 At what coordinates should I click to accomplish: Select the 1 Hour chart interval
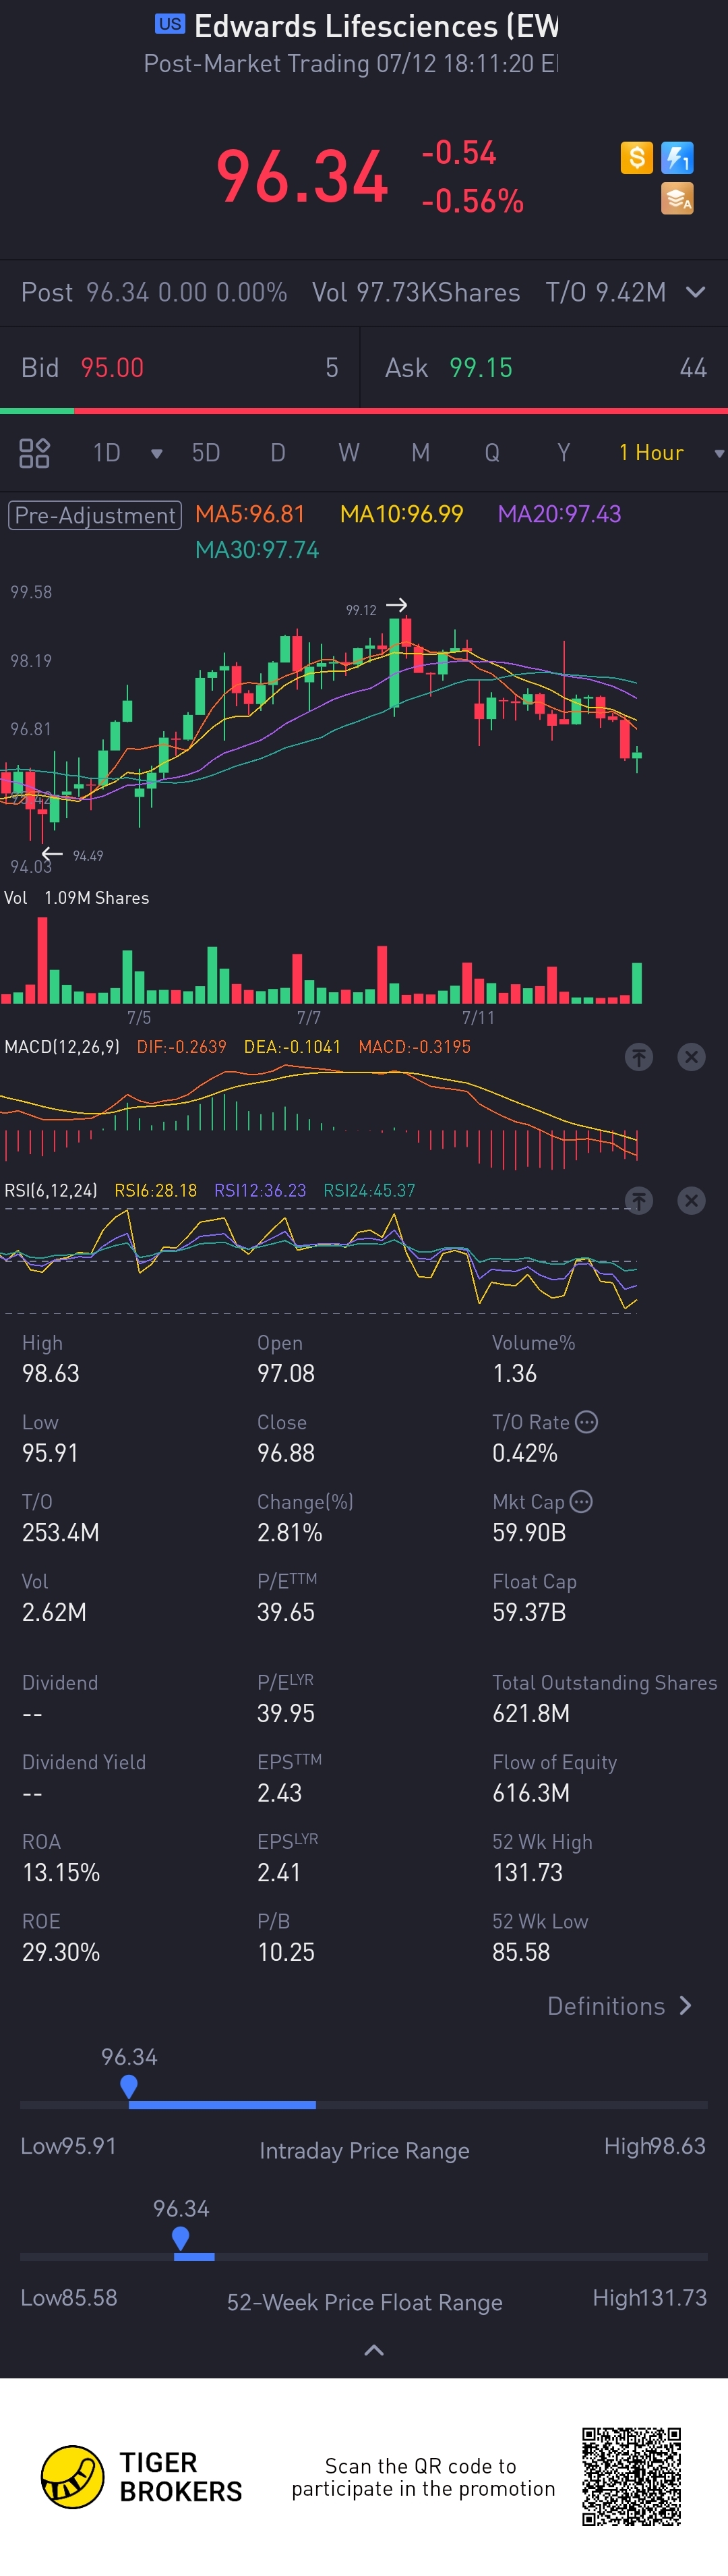coord(651,453)
